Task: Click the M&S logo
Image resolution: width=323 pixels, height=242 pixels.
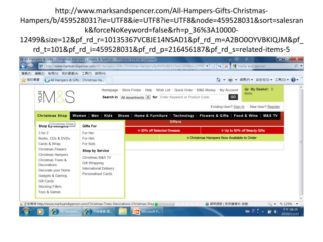Action: tap(56, 97)
